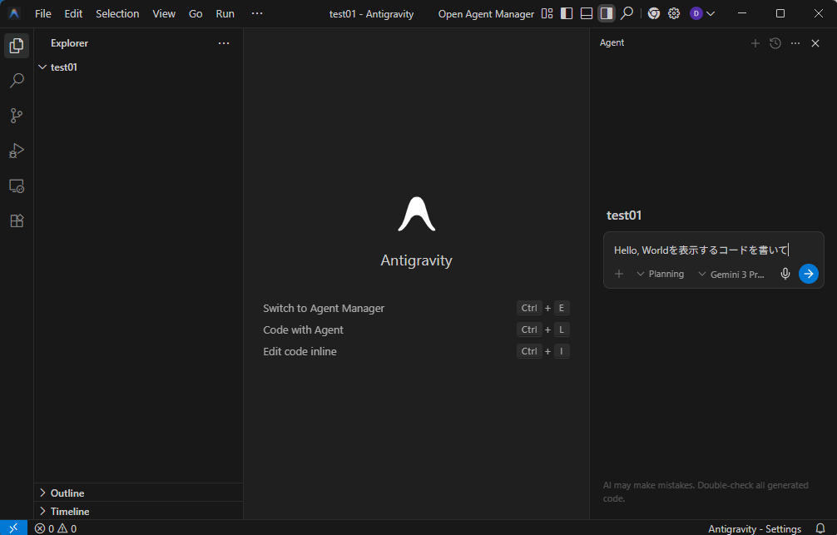Send the prompt with blue arrow button

809,274
